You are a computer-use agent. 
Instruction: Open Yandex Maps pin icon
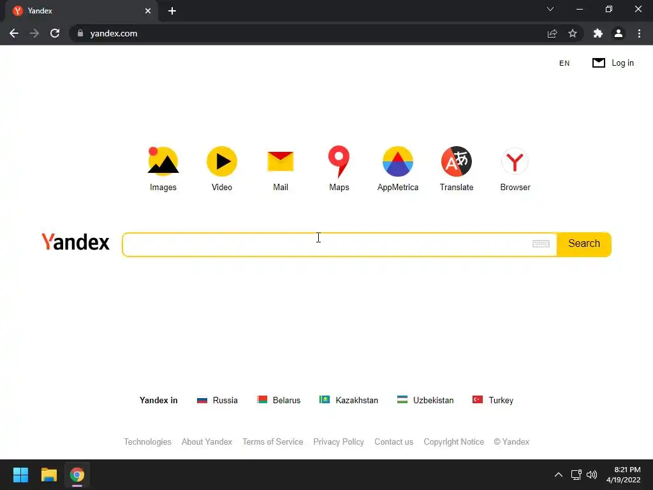pos(339,161)
